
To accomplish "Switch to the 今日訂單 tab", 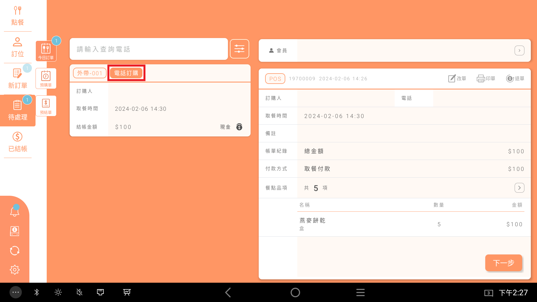I will point(46,51).
